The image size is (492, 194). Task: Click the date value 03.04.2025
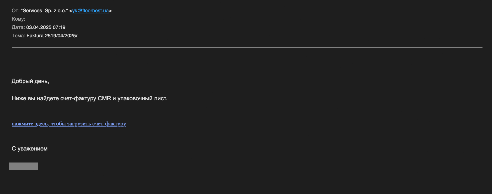coord(39,28)
